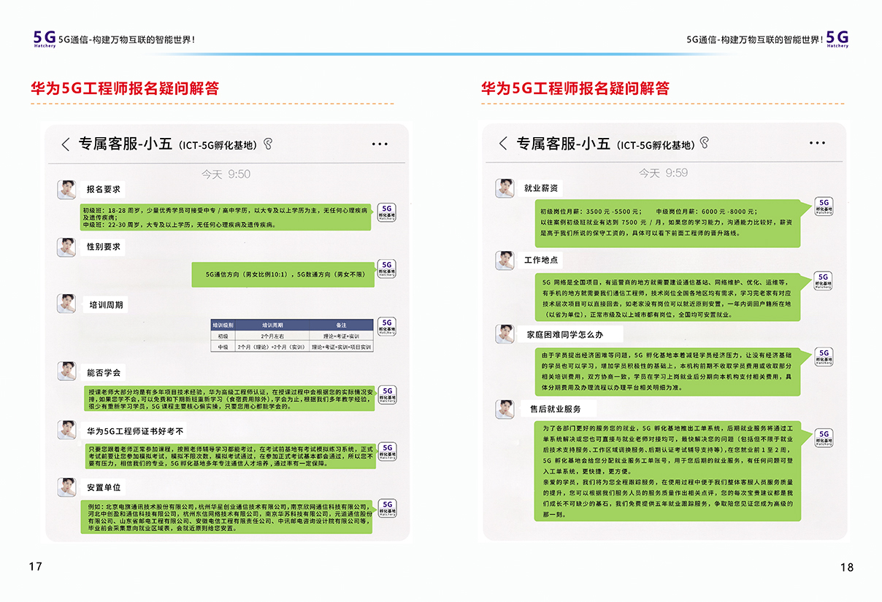
Task: Click the avatar beside the 性别要求 message
Action: [66, 247]
